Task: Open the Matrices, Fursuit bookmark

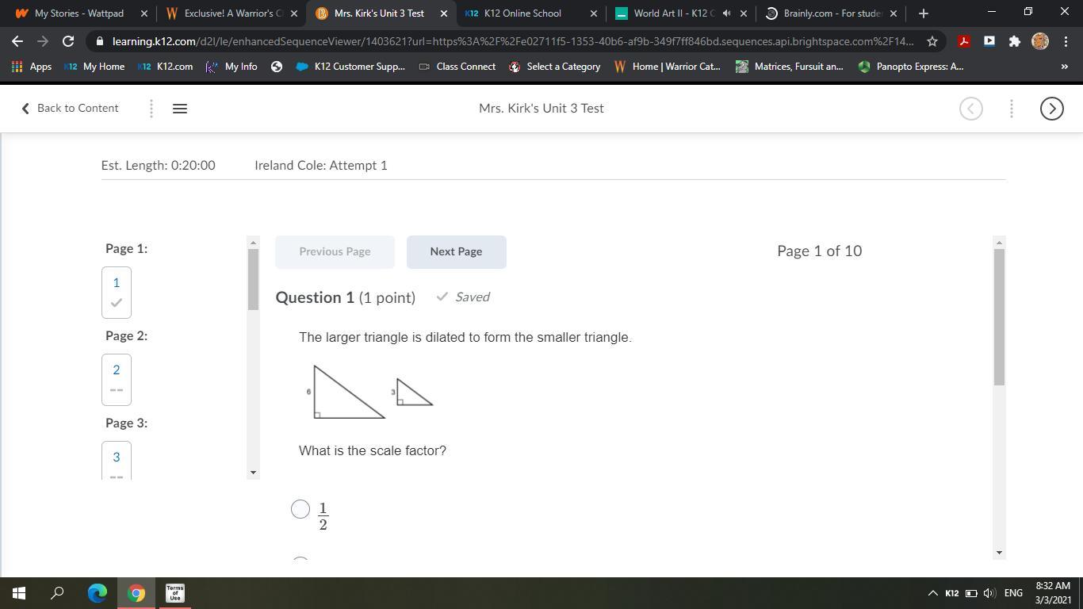Action: point(790,67)
